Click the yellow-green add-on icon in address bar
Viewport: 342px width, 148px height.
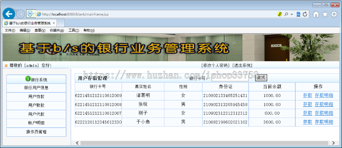(x=280, y=14)
